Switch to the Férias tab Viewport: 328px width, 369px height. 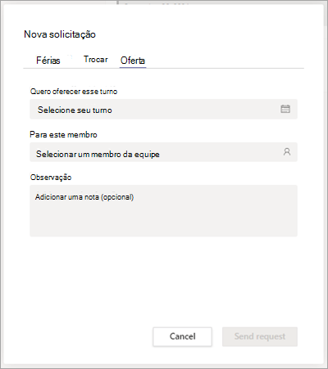tap(48, 60)
